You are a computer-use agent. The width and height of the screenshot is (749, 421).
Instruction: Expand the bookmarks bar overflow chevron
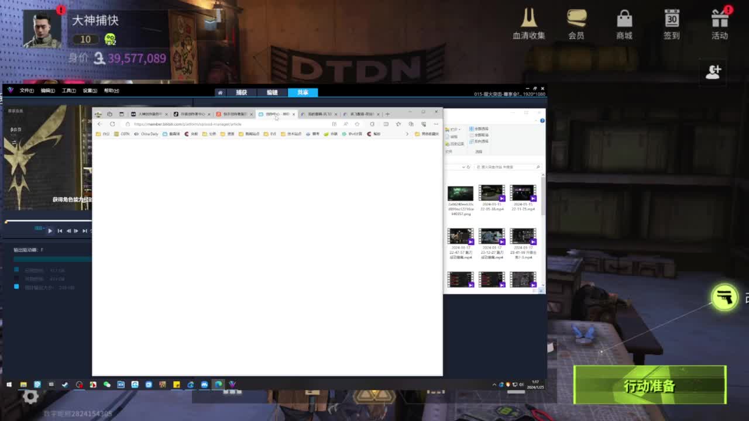[x=407, y=134]
